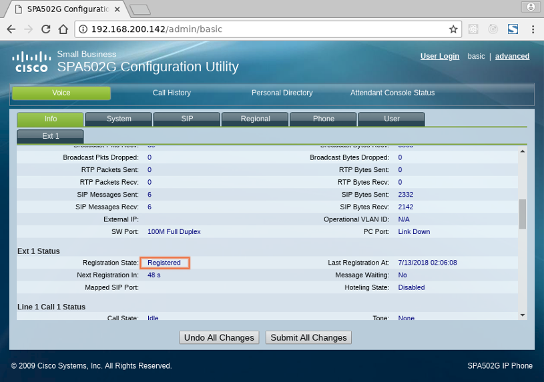Screen dimensions: 544x382
Task: Close the SPA502G Configuration tab
Action: [117, 9]
